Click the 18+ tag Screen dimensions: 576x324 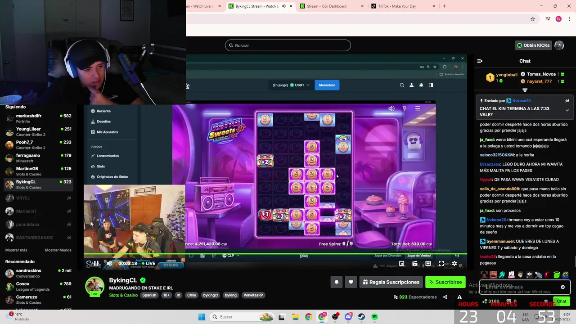point(166,295)
